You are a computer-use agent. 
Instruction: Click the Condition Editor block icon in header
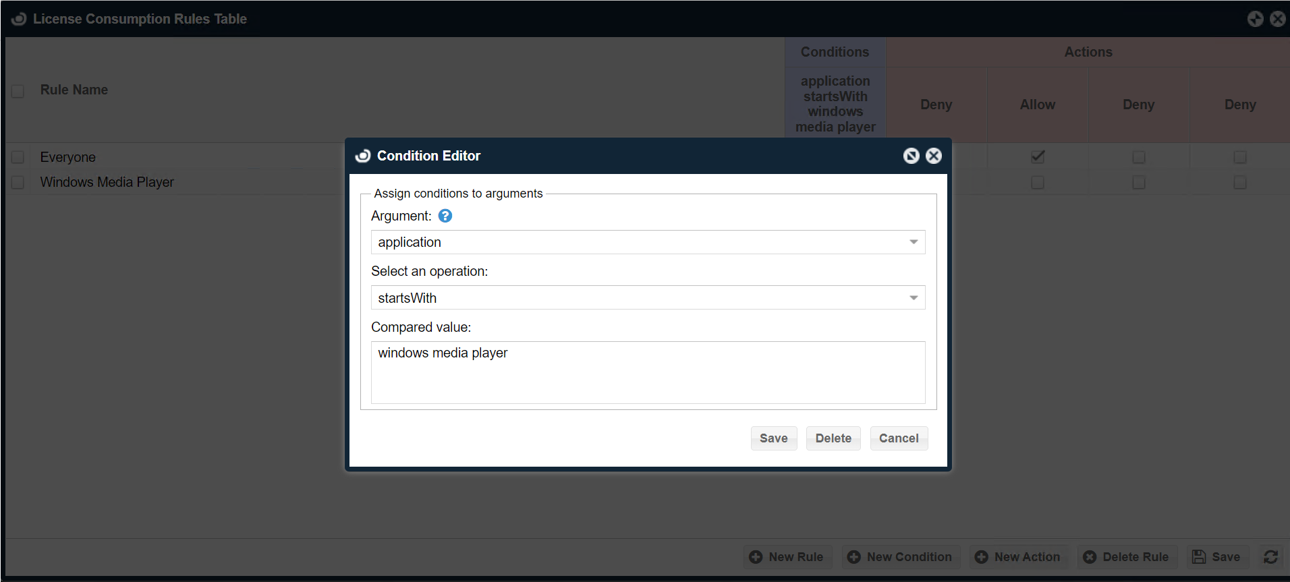point(911,156)
